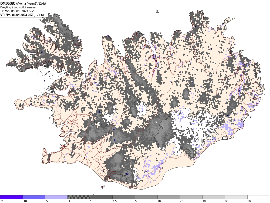This screenshot has width=270, height=203.
Task: Click the 100 legend scale label
Action: (x=250, y=201)
